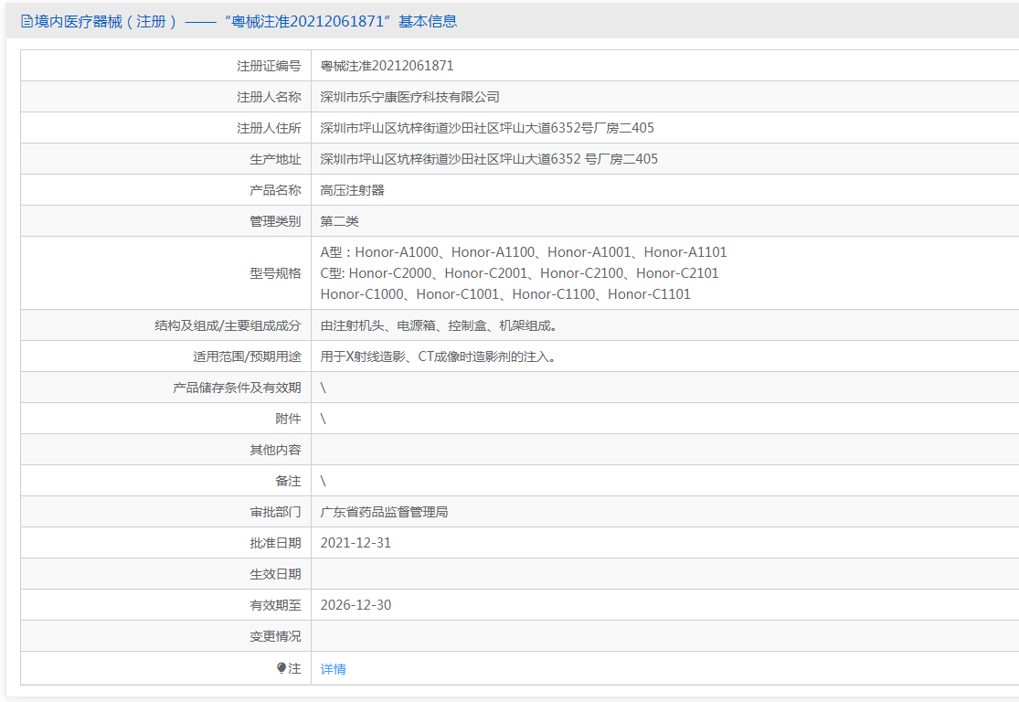
Task: Open the 详情 link in the 注 row
Action: (334, 669)
